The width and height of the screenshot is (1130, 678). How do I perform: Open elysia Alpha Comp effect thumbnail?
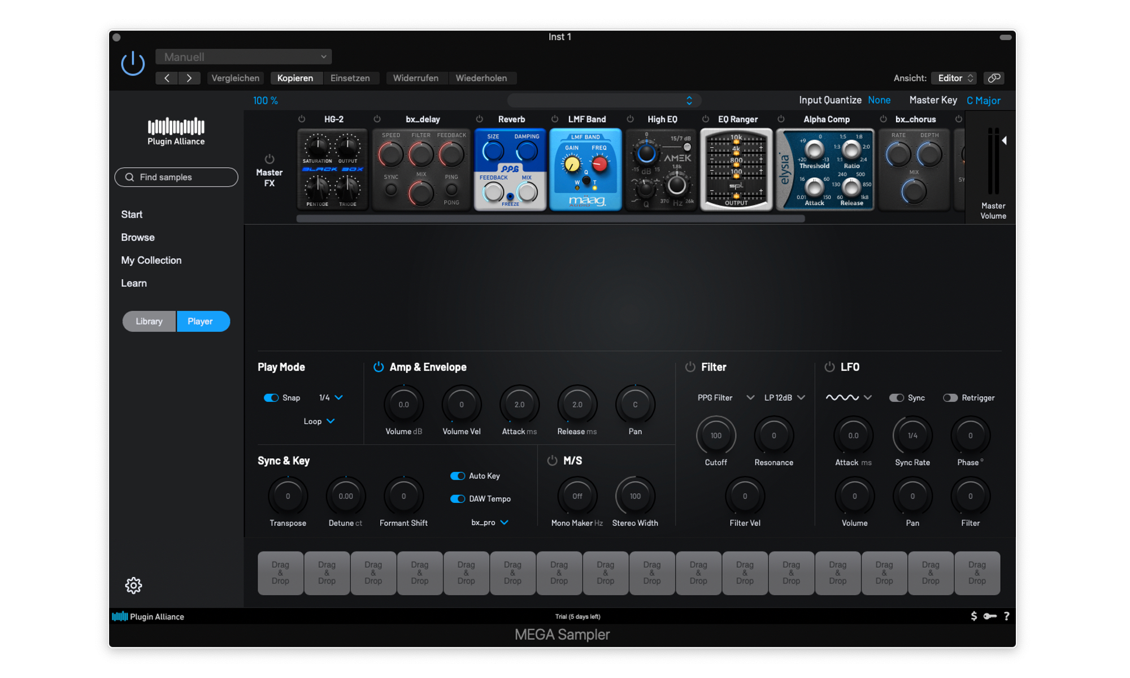click(x=825, y=169)
